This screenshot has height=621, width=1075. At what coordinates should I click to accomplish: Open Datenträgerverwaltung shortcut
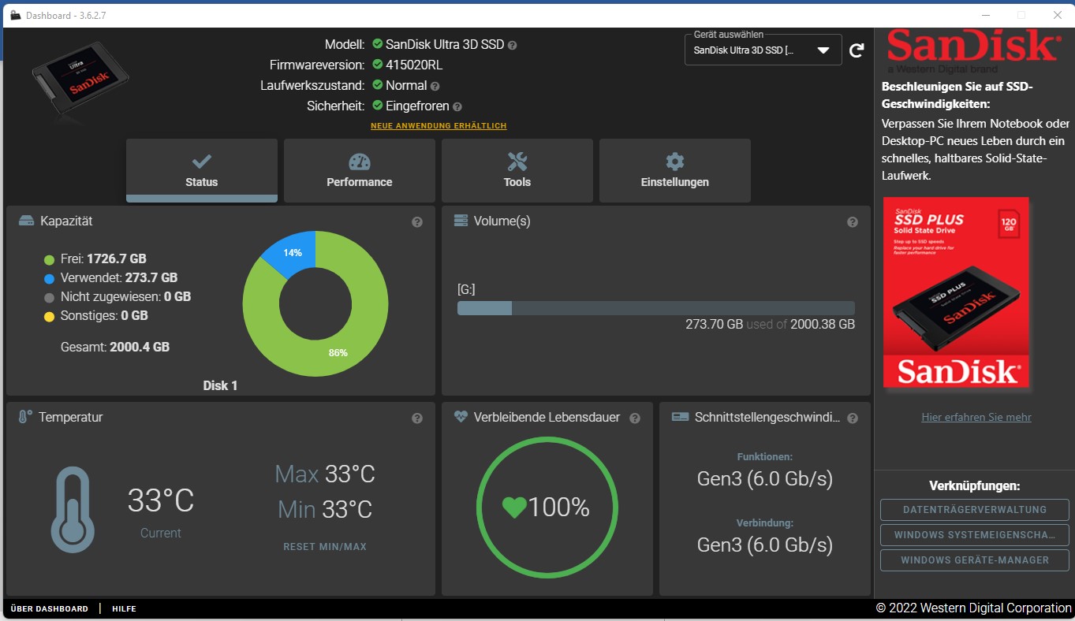click(x=975, y=510)
